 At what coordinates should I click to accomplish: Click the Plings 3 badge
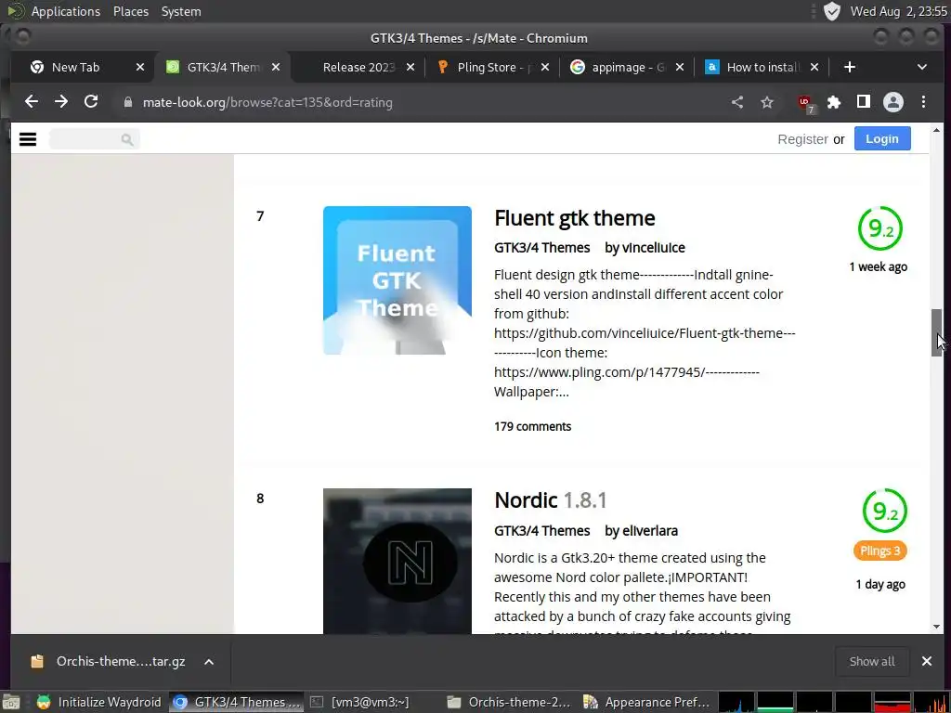(x=880, y=551)
